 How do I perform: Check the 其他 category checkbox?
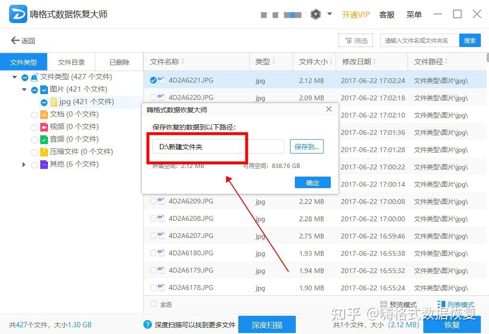35,165
